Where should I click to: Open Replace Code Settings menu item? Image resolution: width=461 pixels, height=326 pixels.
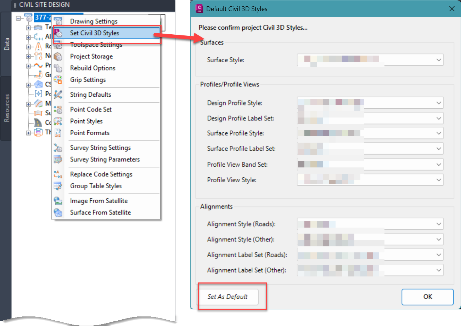pos(106,174)
